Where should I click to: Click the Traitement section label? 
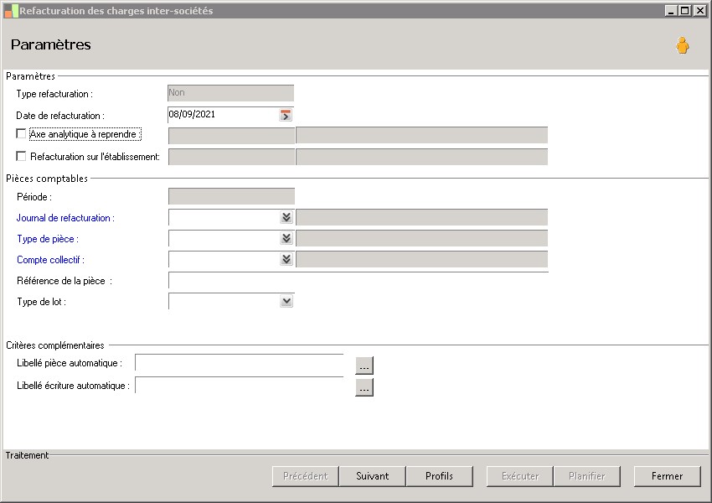point(27,455)
